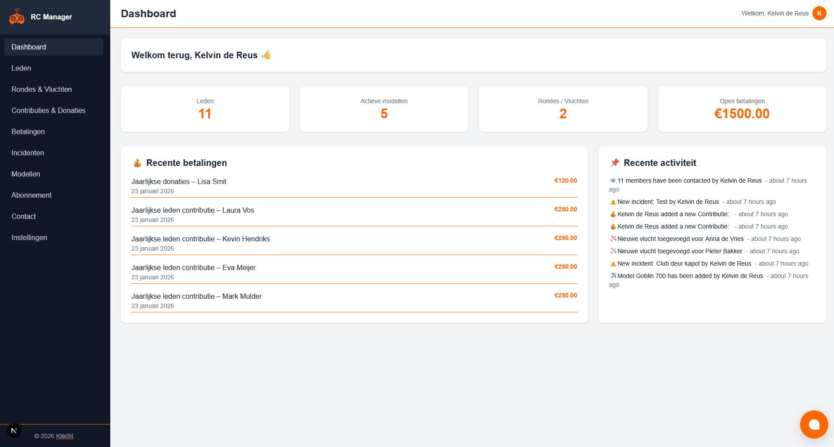Click the Open betalingen card showing €1500.00

click(742, 109)
